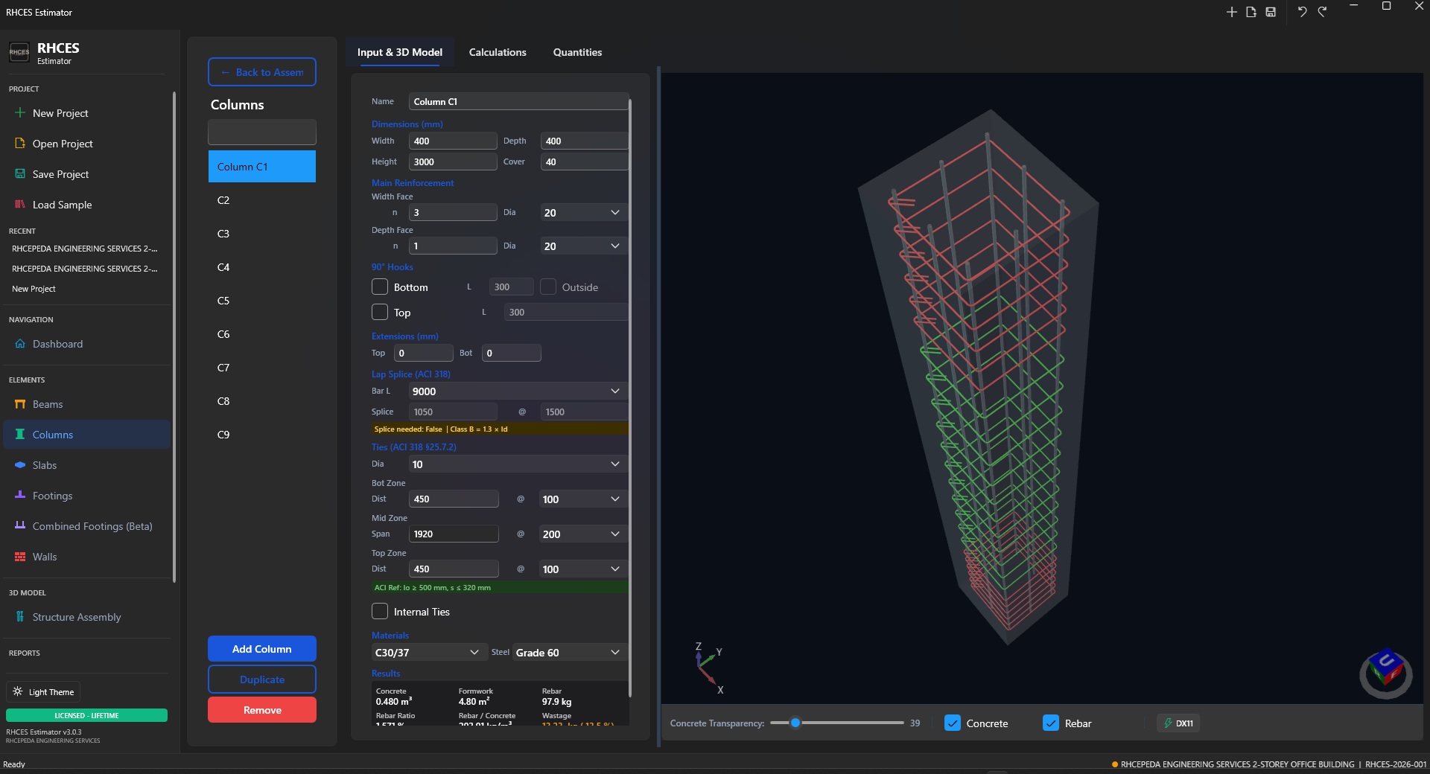
Task: Click the title bar save icon
Action: click(x=1271, y=12)
